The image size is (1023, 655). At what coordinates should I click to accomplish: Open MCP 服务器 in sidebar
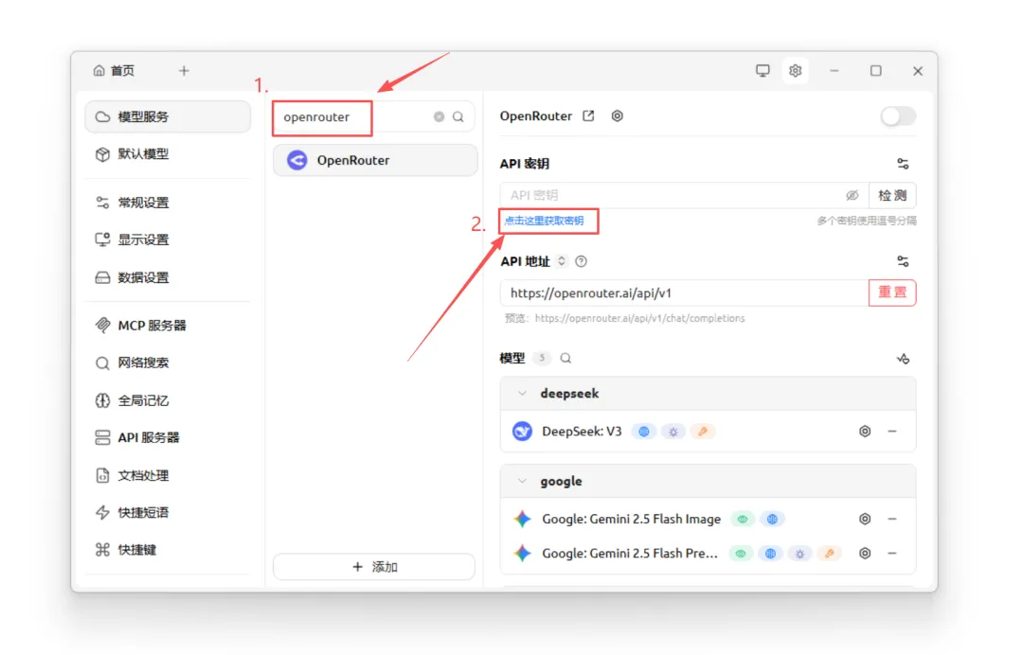(x=168, y=326)
